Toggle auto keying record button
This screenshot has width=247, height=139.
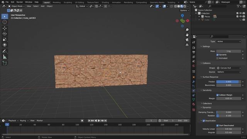(82, 121)
